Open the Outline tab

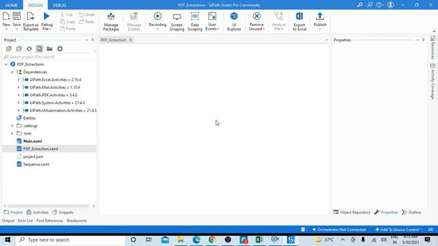pyautogui.click(x=411, y=213)
